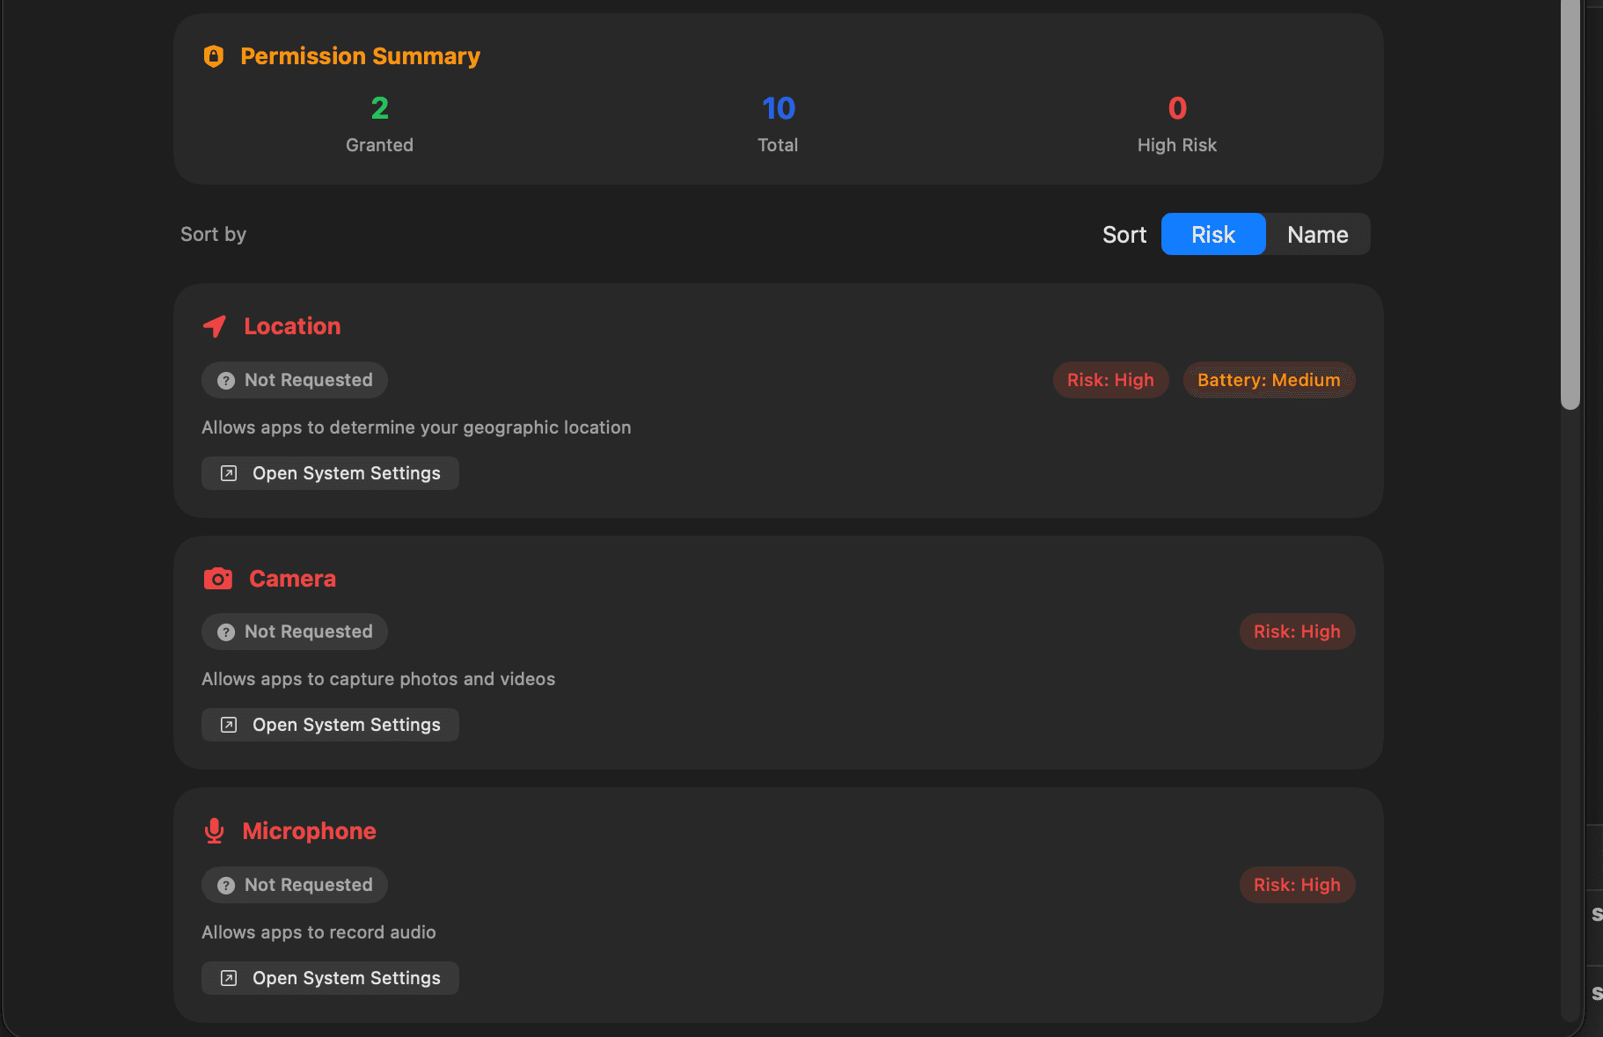Click the Microphone icon
1603x1037 pixels.
[x=215, y=831]
